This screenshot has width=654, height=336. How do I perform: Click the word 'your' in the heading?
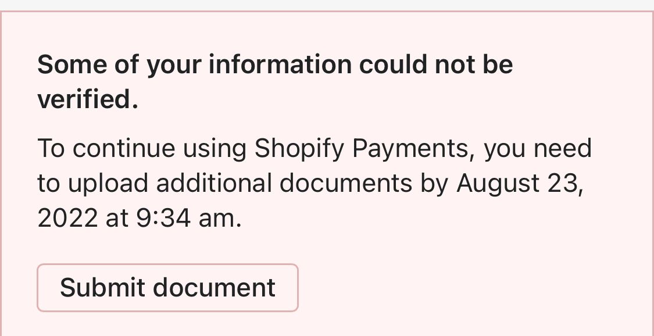[174, 65]
